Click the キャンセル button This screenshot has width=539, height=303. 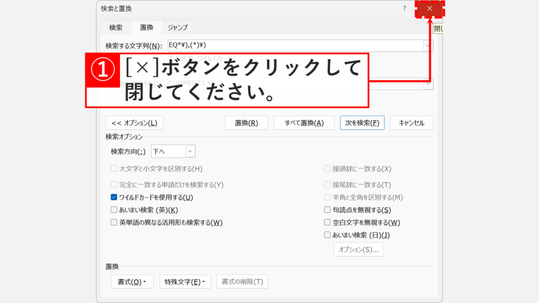coord(412,123)
